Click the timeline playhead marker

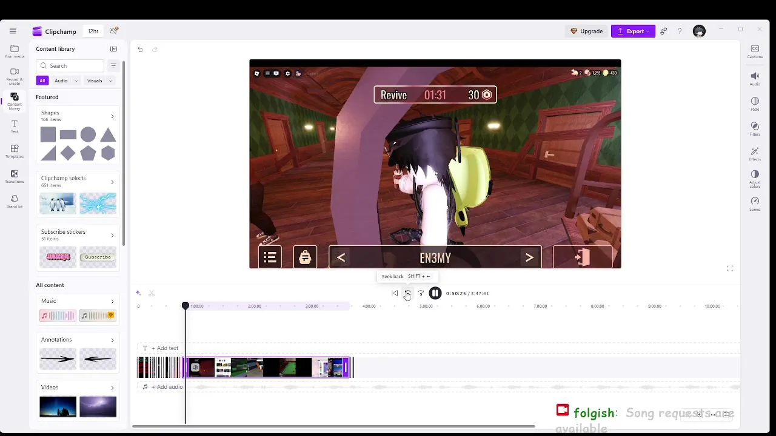(186, 306)
